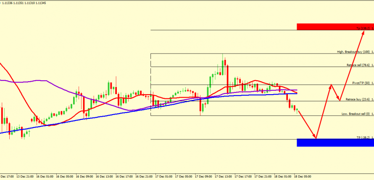Click the blue take-profit zone rectangle
374x180 pixels.
point(335,143)
